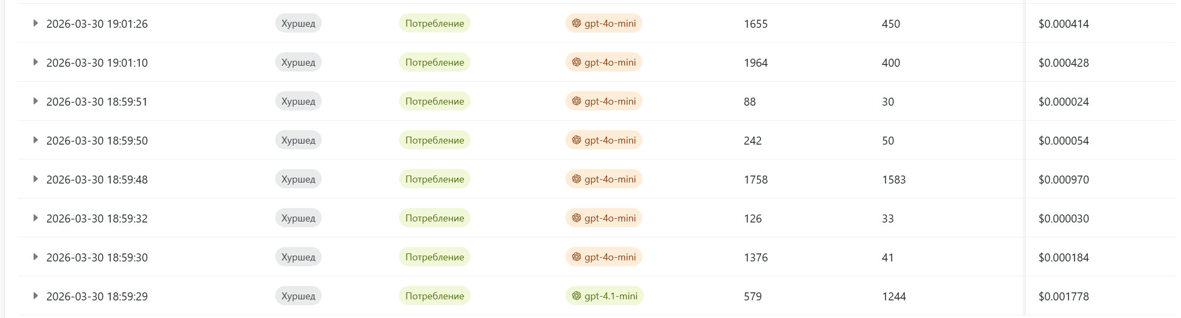Click OpenAI icon in 18:59:48 row model tag
The image size is (1181, 318).
[x=576, y=179]
